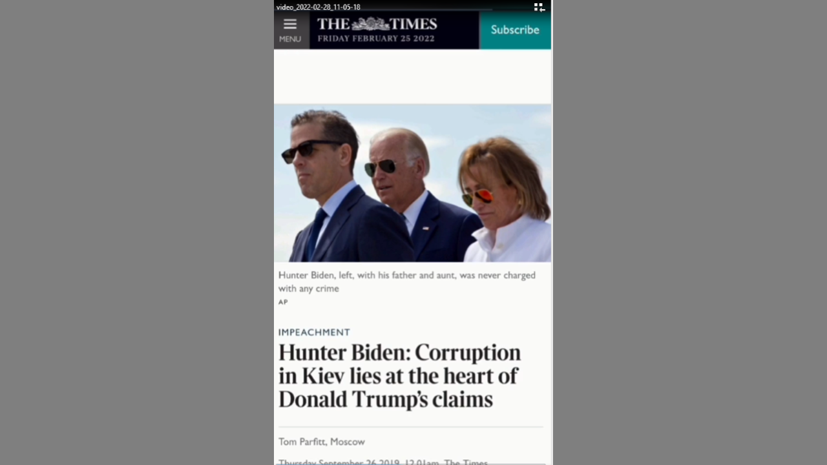This screenshot has height=465, width=827.
Task: Click the video progress line under the filename
Action: pyautogui.click(x=384, y=10)
